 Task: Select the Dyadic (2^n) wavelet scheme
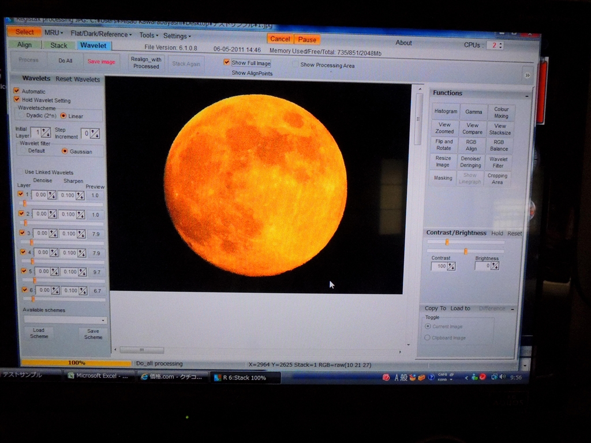(23, 115)
